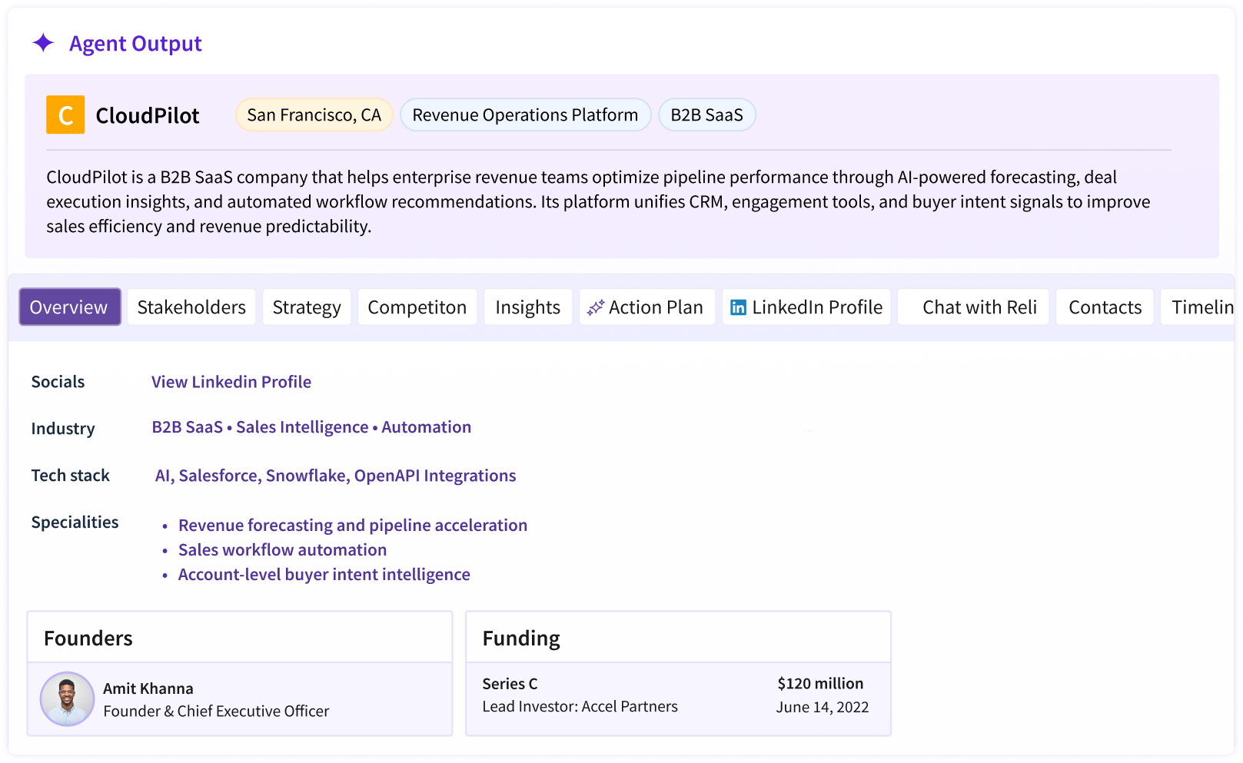Screen dimensions: 1243x763
Task: Click the Tech stack label
Action: click(71, 476)
